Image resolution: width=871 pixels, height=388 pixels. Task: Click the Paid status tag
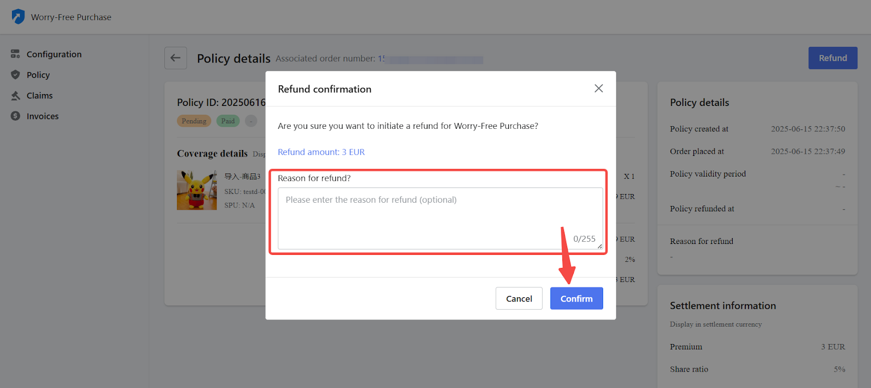click(x=228, y=121)
